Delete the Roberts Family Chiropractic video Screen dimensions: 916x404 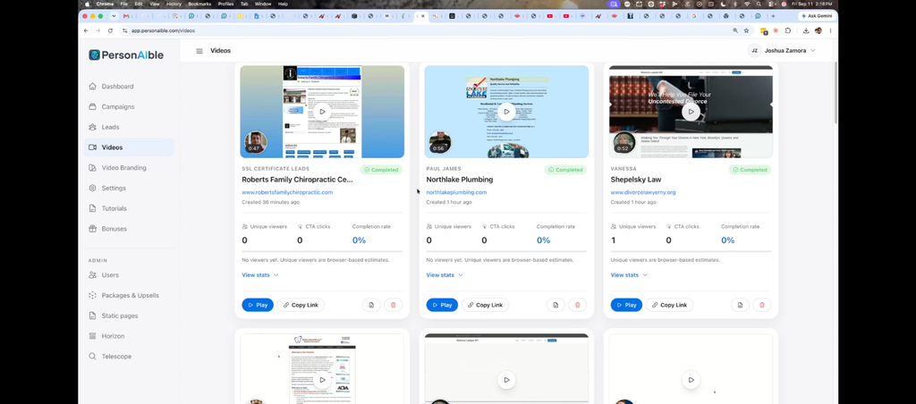[x=394, y=305]
